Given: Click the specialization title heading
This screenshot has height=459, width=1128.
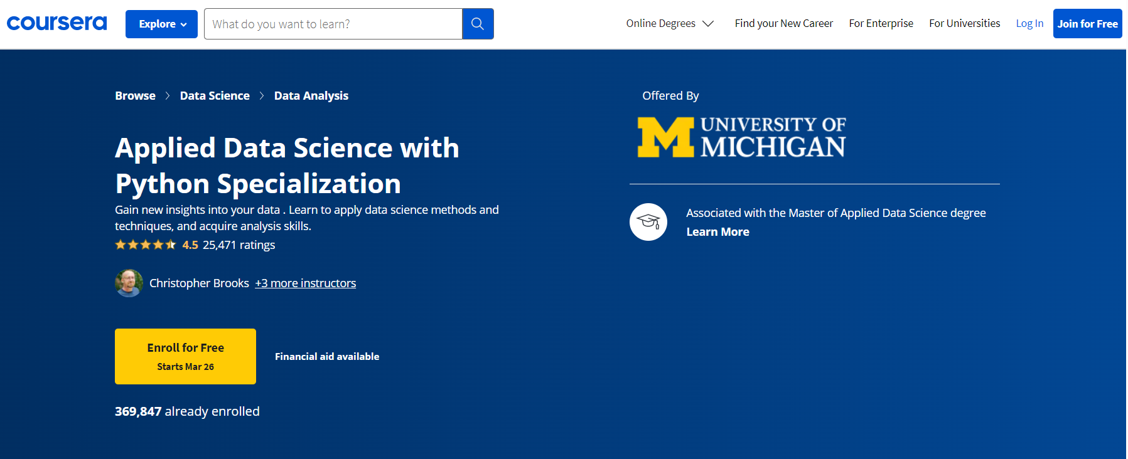Looking at the screenshot, I should (287, 166).
